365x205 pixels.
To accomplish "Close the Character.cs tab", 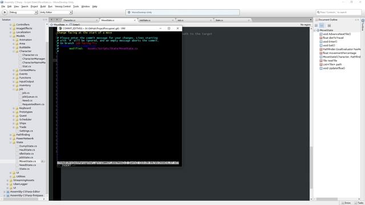I will [x=96, y=20].
